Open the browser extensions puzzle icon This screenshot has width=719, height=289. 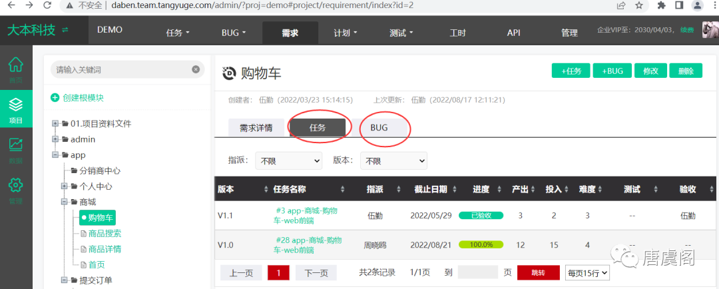tap(662, 5)
